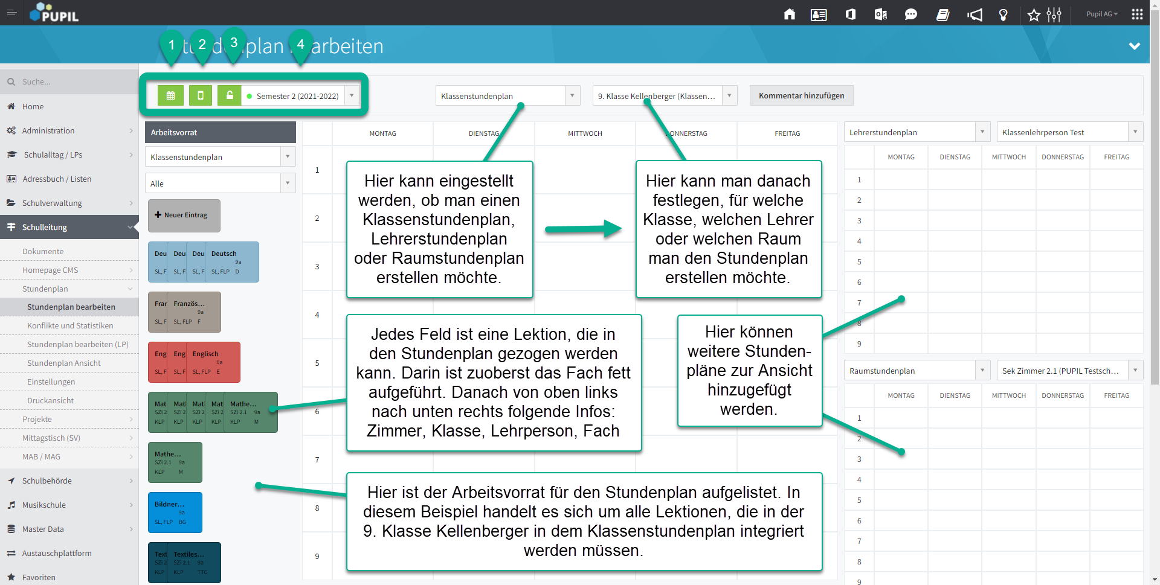
Task: Expand Schulbehörde menu
Action: 69,481
